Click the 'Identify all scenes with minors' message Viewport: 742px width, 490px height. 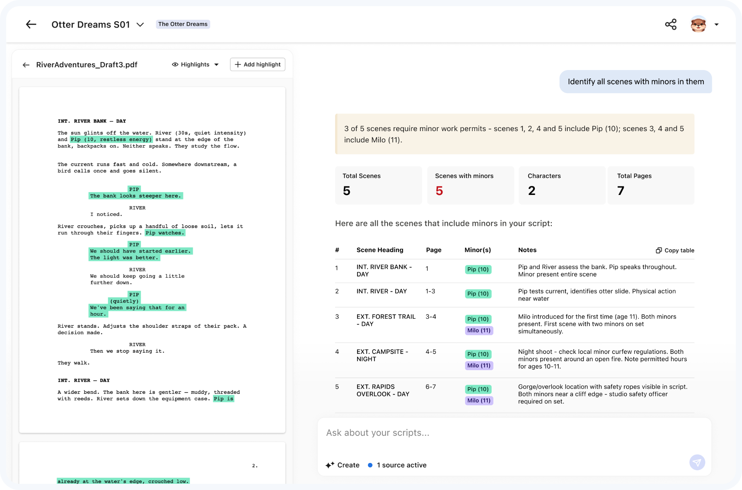pyautogui.click(x=636, y=82)
